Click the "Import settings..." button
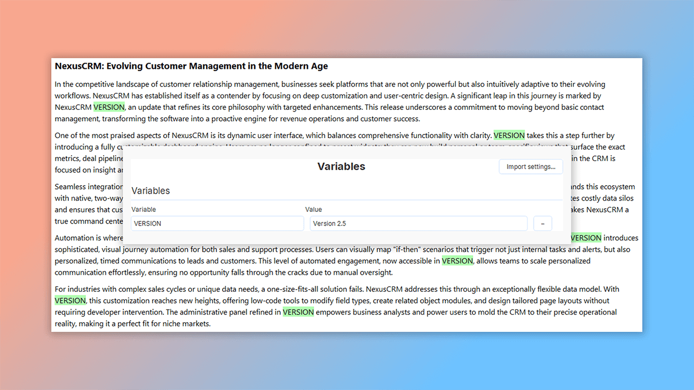 (530, 166)
